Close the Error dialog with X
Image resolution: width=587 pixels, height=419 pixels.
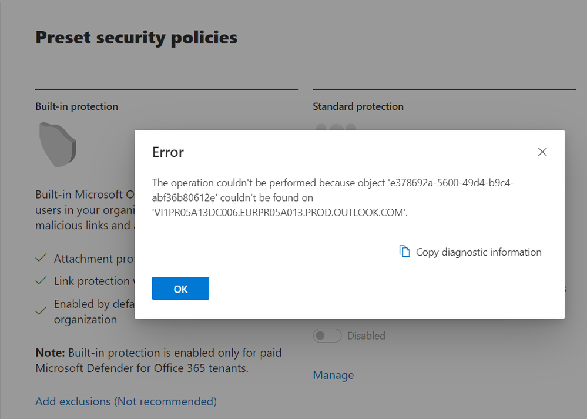[542, 152]
